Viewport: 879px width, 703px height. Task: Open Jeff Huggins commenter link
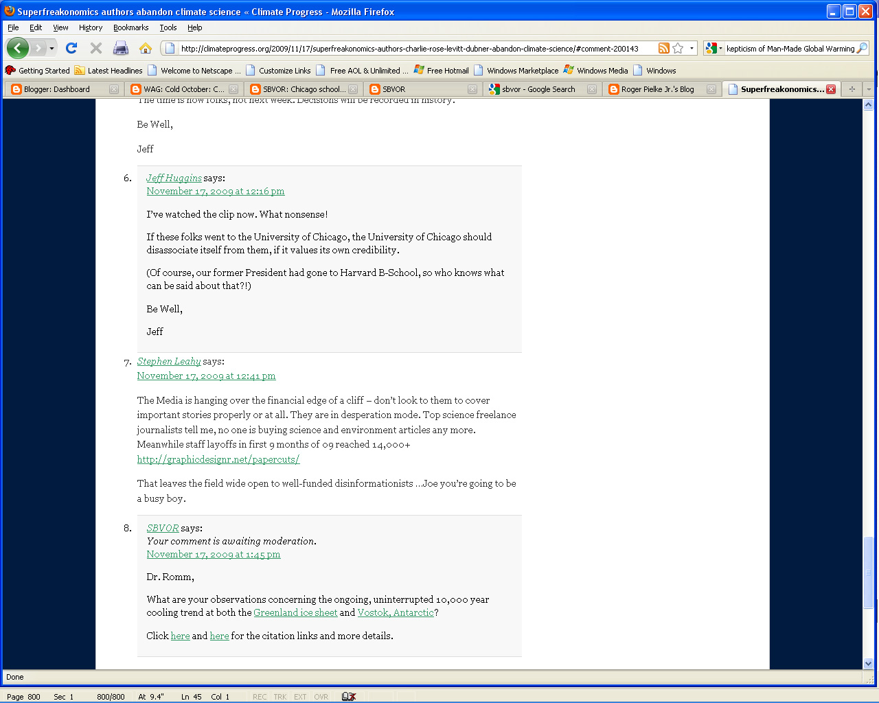(174, 178)
